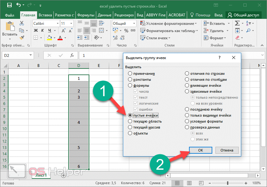Click the 'Отмена' cancel button

click(226, 150)
